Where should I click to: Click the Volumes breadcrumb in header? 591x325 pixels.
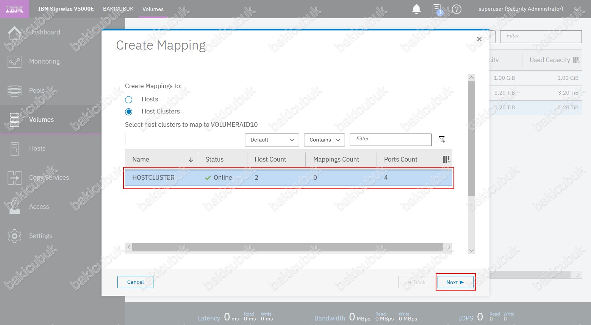(153, 9)
